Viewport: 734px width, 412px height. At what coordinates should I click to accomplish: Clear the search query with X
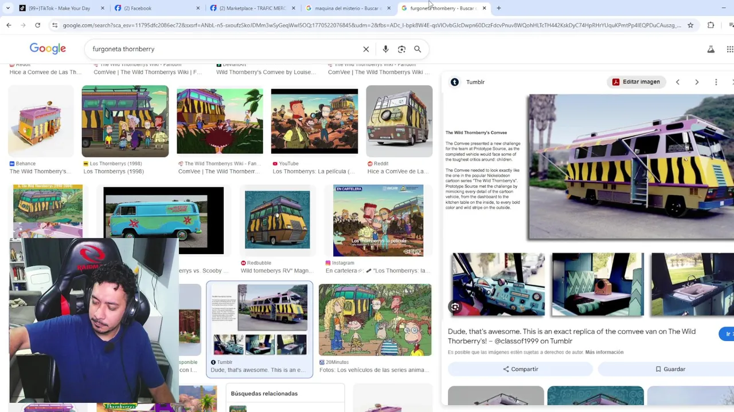click(366, 49)
